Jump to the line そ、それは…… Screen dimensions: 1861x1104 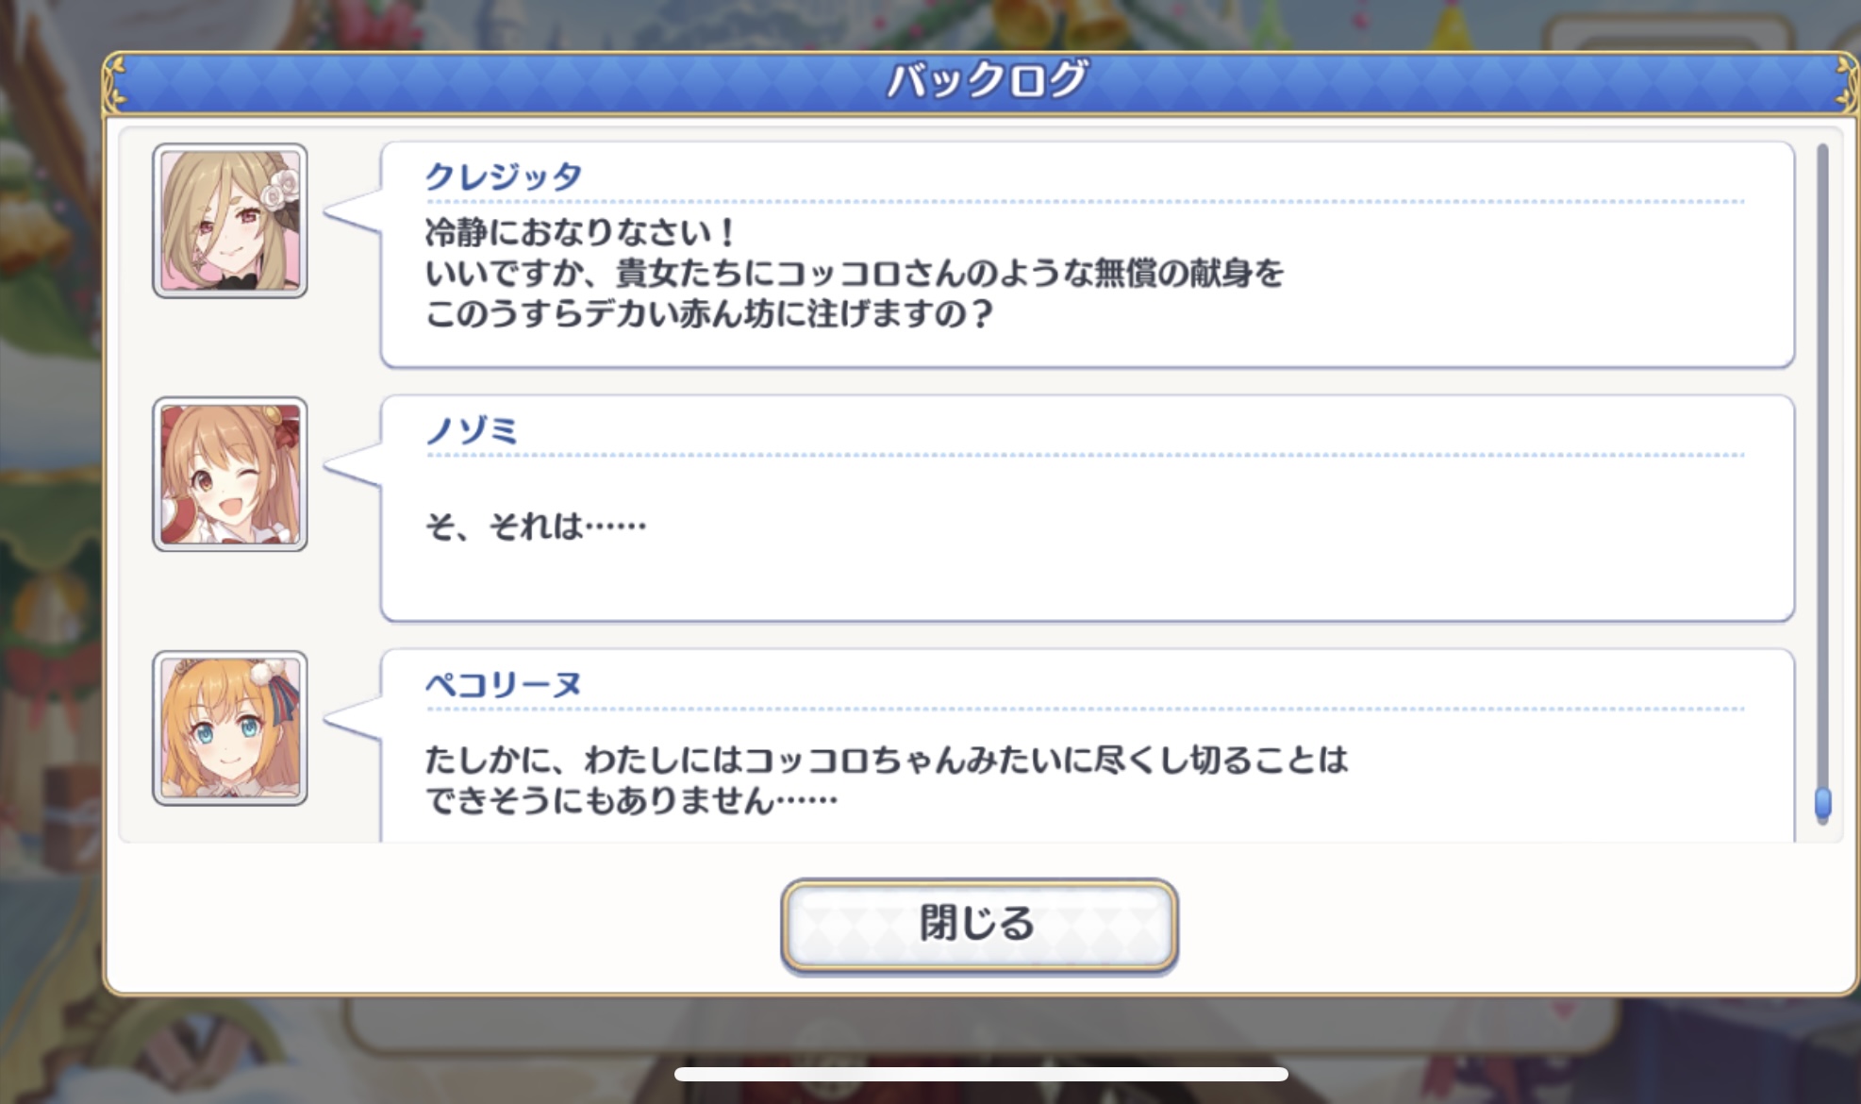536,526
